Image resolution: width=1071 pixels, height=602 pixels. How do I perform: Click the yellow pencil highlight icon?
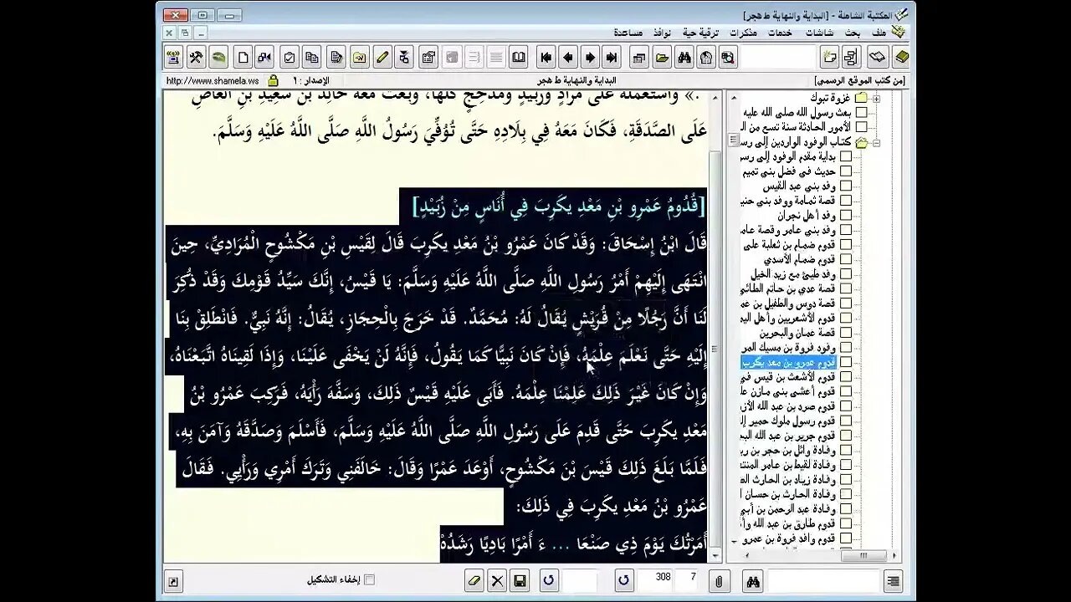tap(382, 58)
